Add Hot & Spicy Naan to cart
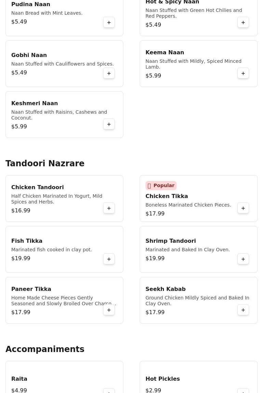Viewport: 263px width, 393px height. pos(243,23)
